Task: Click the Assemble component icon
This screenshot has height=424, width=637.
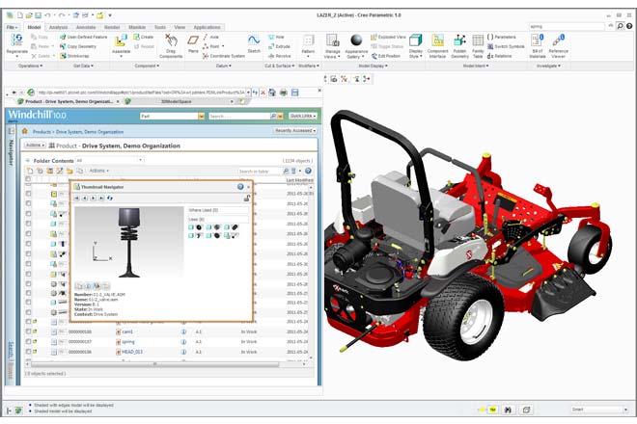Action: point(121,41)
